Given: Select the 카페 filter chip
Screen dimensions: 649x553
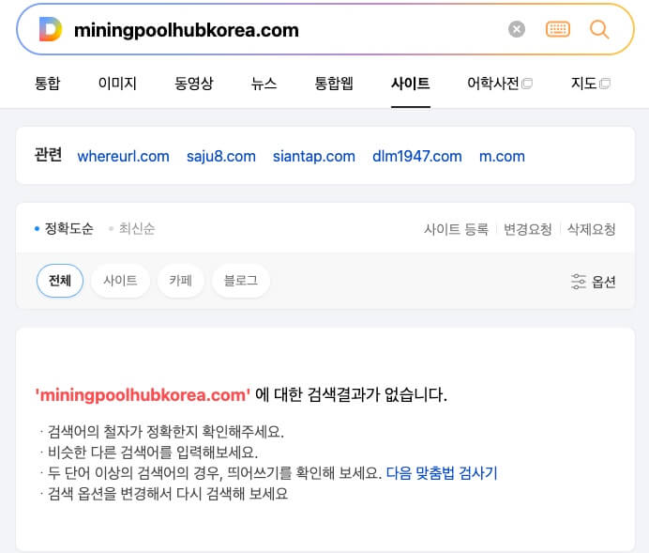Looking at the screenshot, I should (180, 281).
